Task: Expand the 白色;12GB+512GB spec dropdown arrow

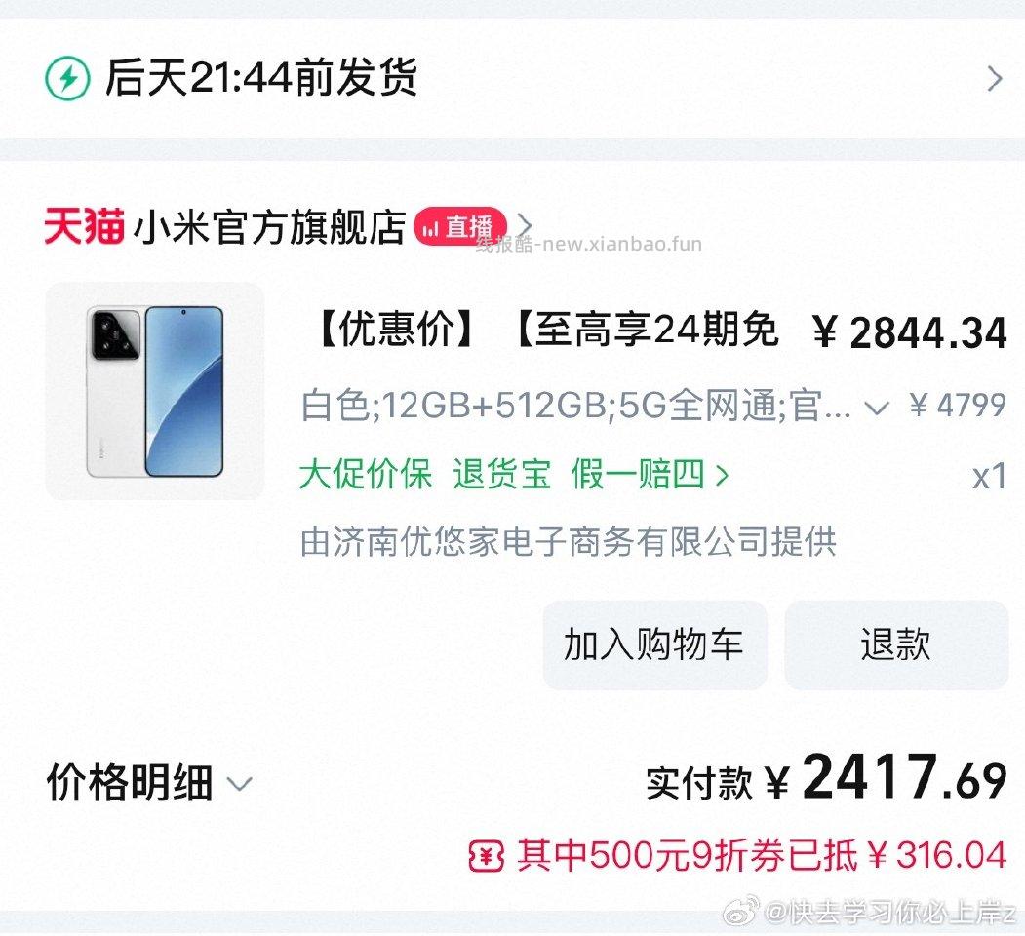Action: pyautogui.click(x=876, y=408)
